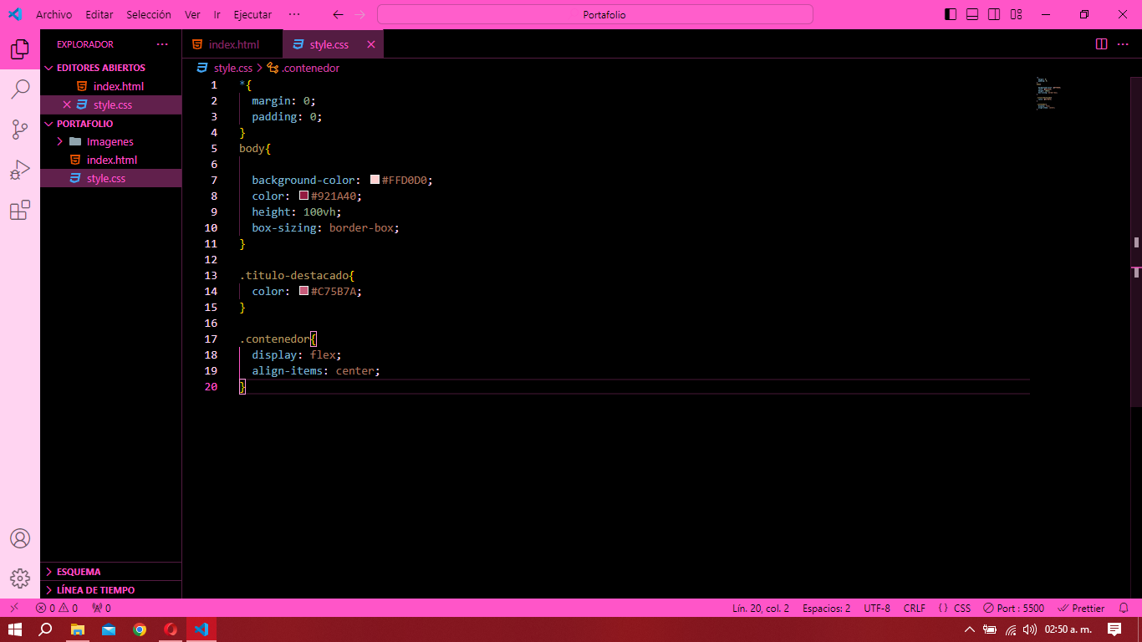The image size is (1142, 642).
Task: Click ports forwarded indicator showing 0
Action: click(101, 608)
